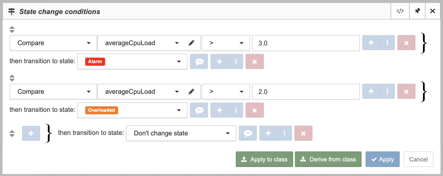The width and height of the screenshot is (443, 176).
Task: Edit averageCpuLoad pencil icon in first condition
Action: click(x=191, y=43)
